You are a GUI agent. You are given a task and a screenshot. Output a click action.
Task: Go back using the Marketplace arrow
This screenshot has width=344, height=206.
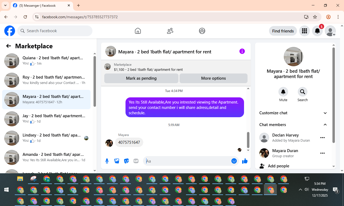(x=9, y=46)
